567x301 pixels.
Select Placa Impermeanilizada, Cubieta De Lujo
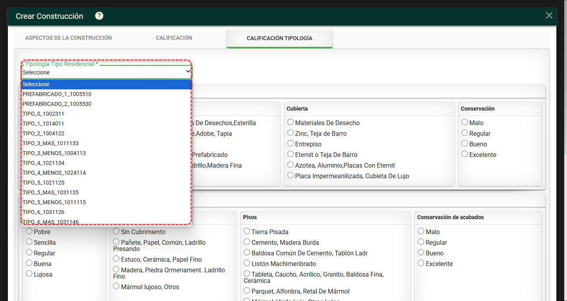pos(291,175)
